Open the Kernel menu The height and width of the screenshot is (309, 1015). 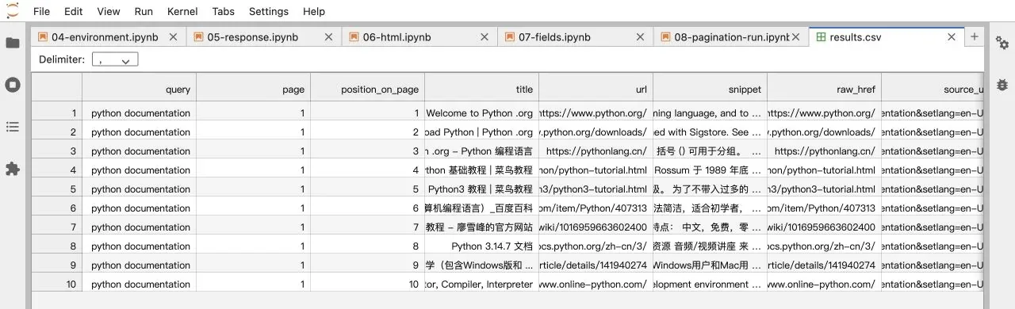tap(183, 11)
